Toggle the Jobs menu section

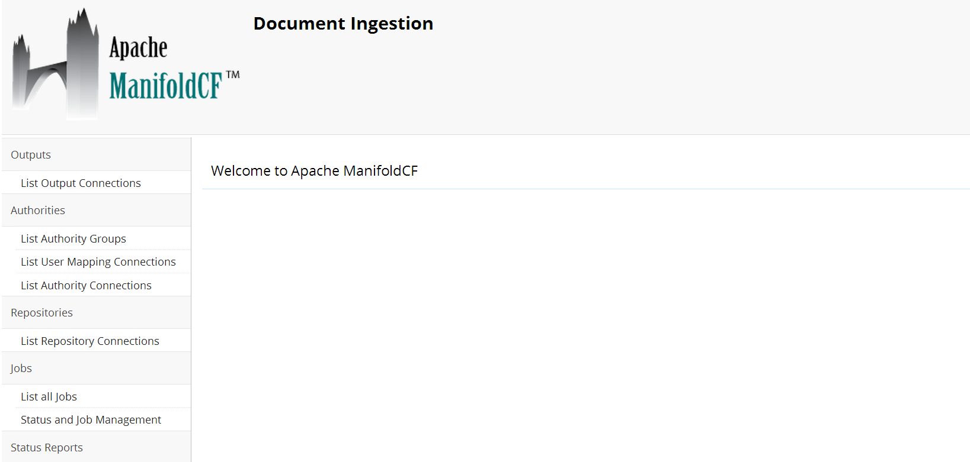(x=97, y=368)
